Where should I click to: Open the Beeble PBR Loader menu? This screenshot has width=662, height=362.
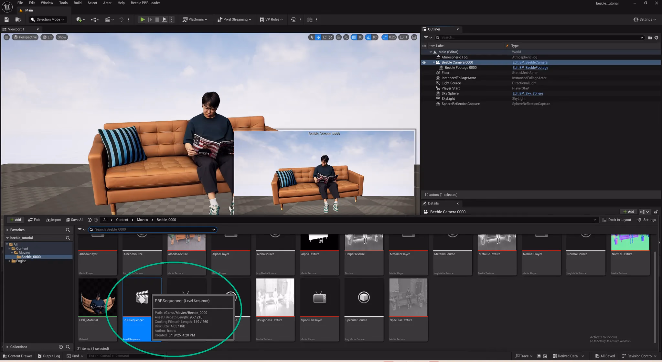[x=145, y=3]
